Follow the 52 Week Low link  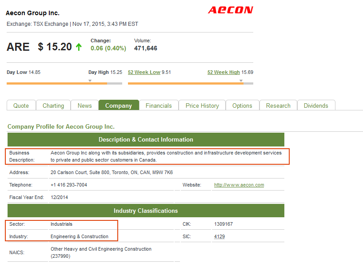pyautogui.click(x=144, y=72)
